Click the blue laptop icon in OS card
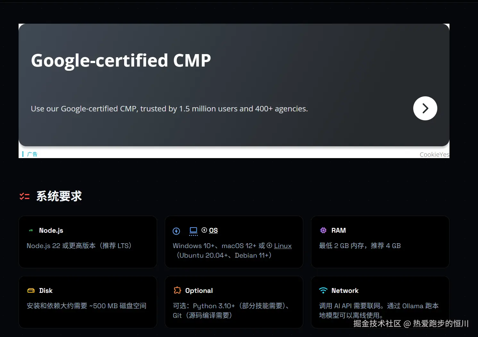Viewport: 478px width, 337px height. [x=193, y=231]
